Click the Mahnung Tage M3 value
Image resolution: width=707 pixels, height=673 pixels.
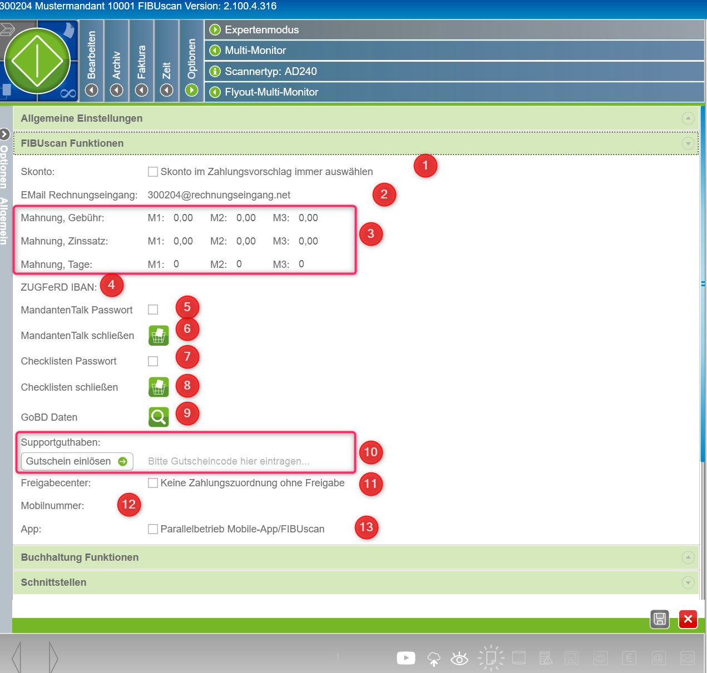(301, 264)
